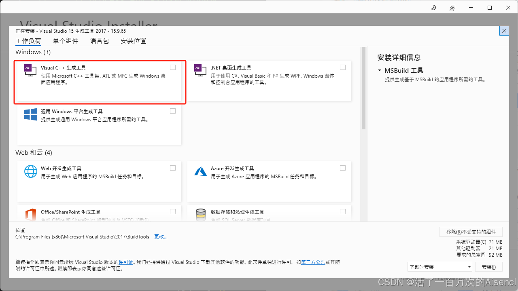This screenshot has height=291, width=518.
Task: Click the 安装(I) button
Action: tap(489, 267)
